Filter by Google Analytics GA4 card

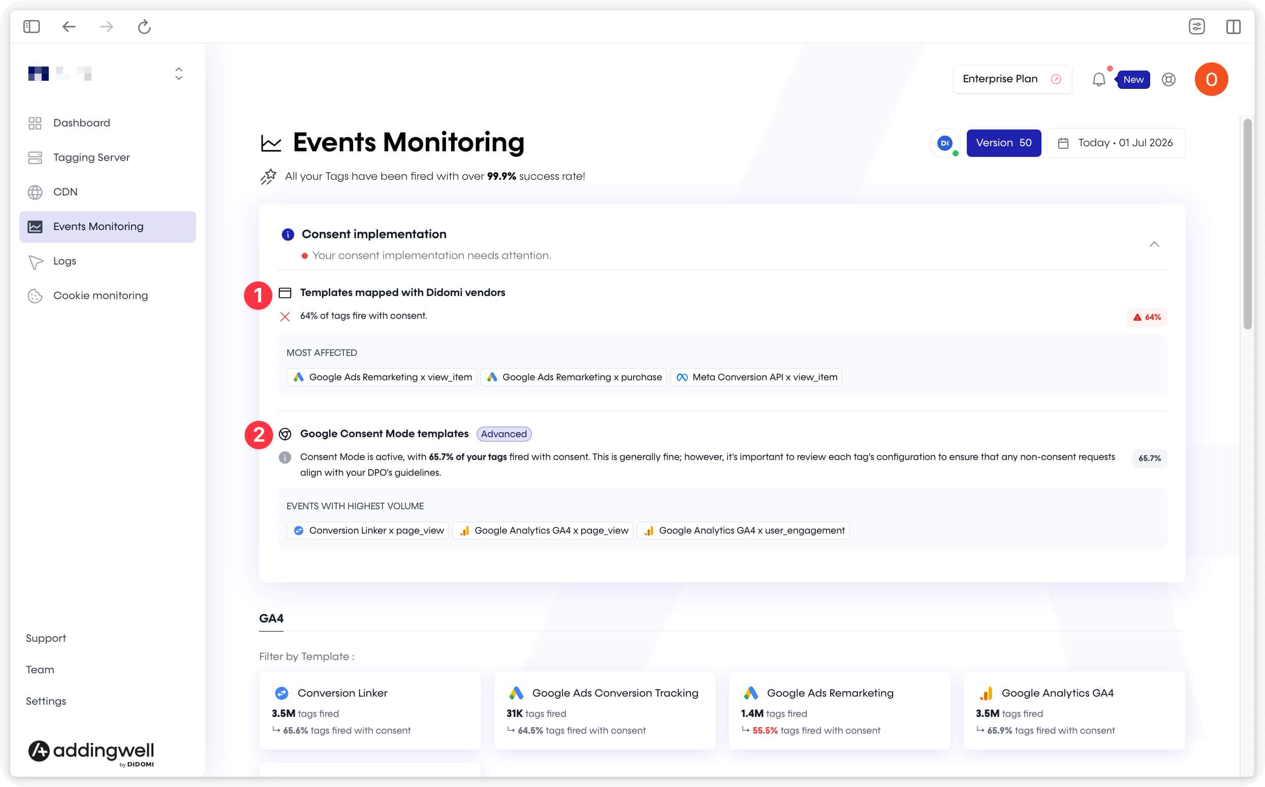pyautogui.click(x=1074, y=710)
